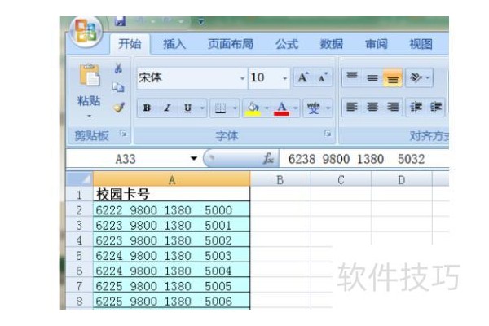This screenshot has height=326, width=489.
Task: Increase indent in alignment group
Action: [x=436, y=108]
